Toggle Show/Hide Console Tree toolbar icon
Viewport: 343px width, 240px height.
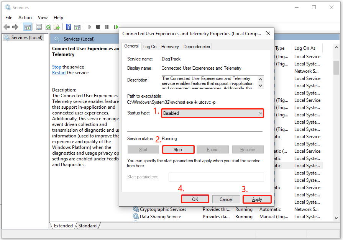coord(27,27)
